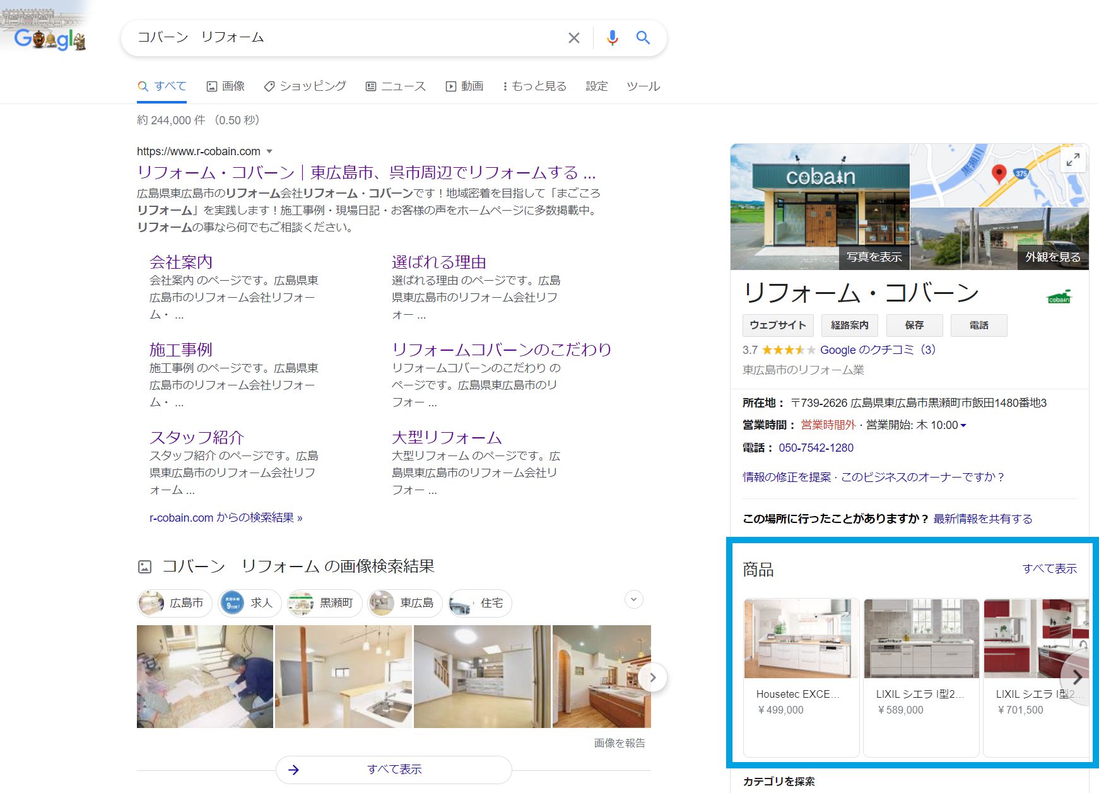Click すべて表示 in the 商品 section
The image size is (1099, 793).
coord(1050,569)
